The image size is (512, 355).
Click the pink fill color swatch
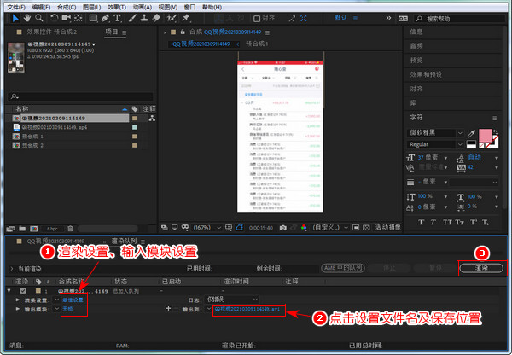point(486,136)
